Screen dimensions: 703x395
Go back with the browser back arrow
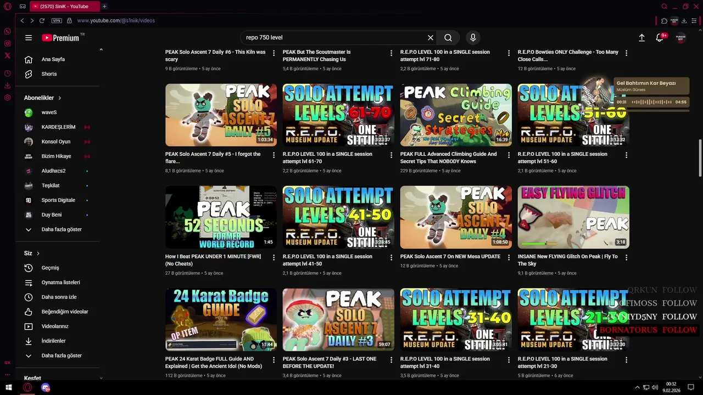point(22,20)
